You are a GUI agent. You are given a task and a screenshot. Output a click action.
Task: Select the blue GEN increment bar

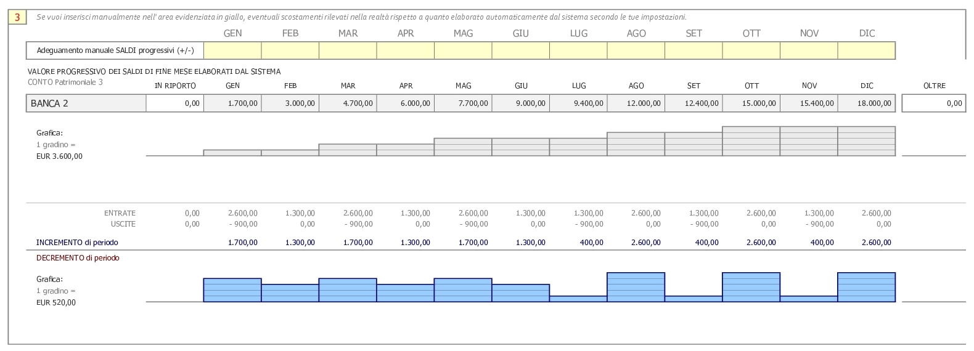pos(232,290)
